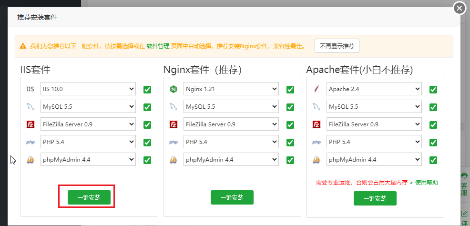Click PHP icon in Apache suite
The width and height of the screenshot is (470, 226).
[316, 142]
